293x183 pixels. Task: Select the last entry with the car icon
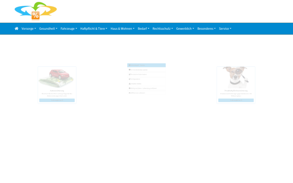tap(146, 93)
